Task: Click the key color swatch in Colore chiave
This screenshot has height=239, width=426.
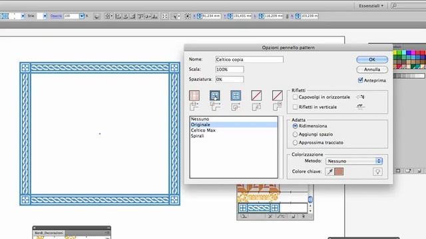Action: (339, 171)
